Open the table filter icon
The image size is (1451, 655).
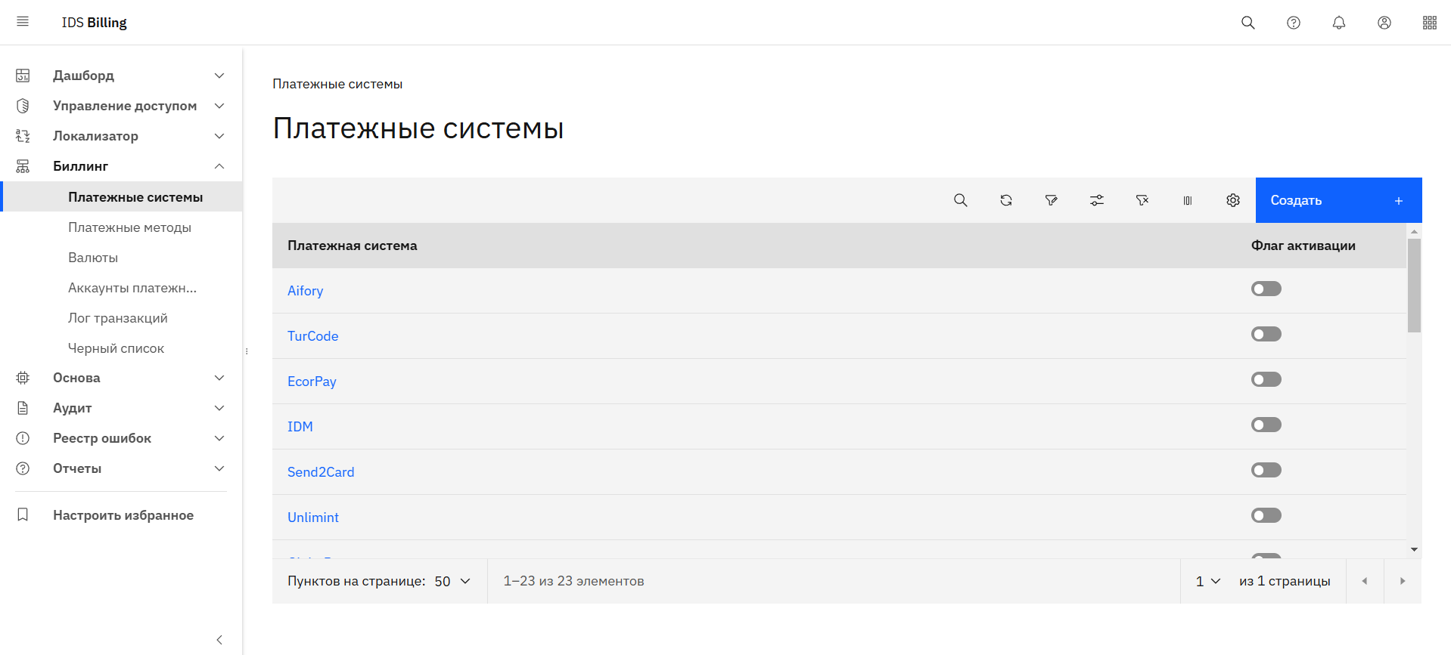point(1052,200)
